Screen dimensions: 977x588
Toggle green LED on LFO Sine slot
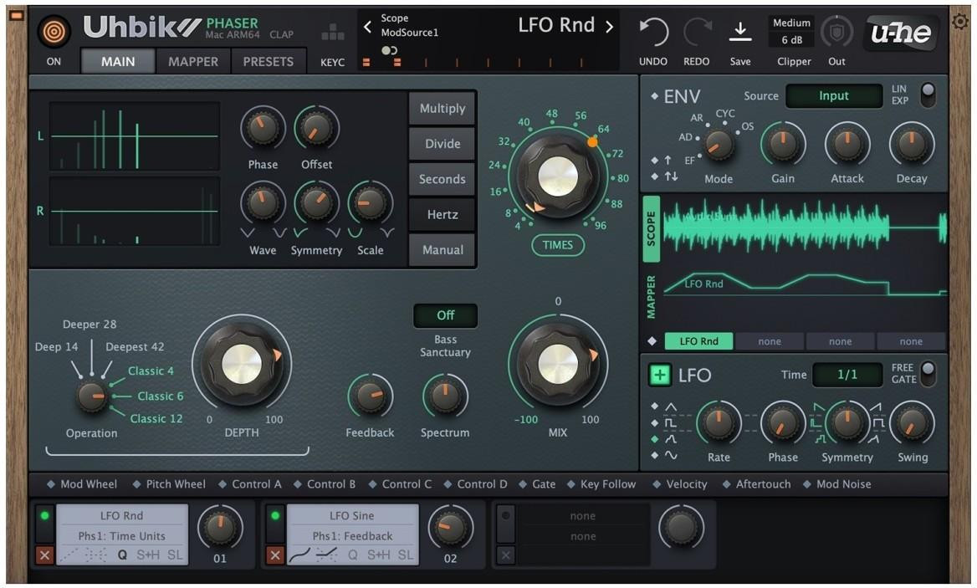point(274,516)
